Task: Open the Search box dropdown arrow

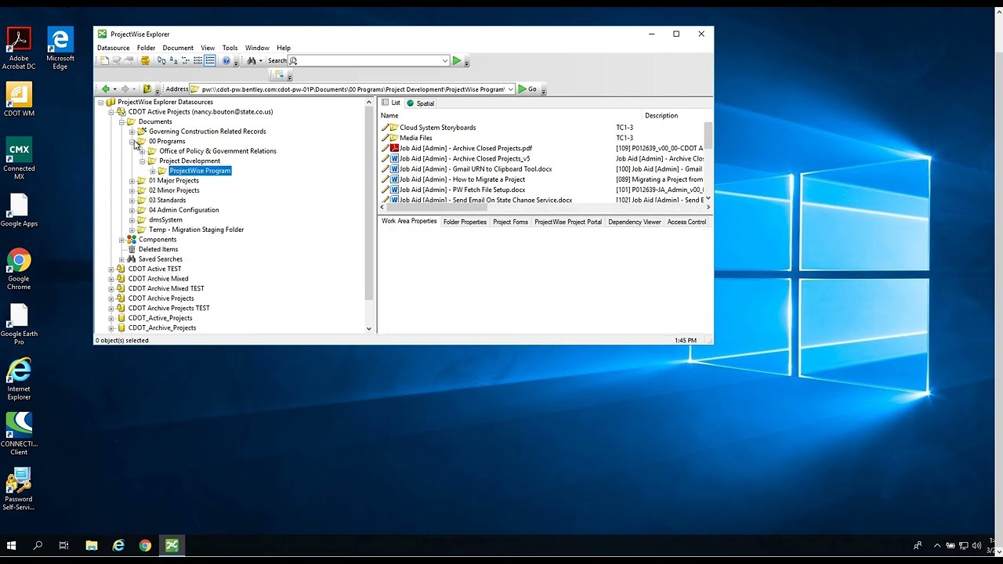Action: click(445, 60)
